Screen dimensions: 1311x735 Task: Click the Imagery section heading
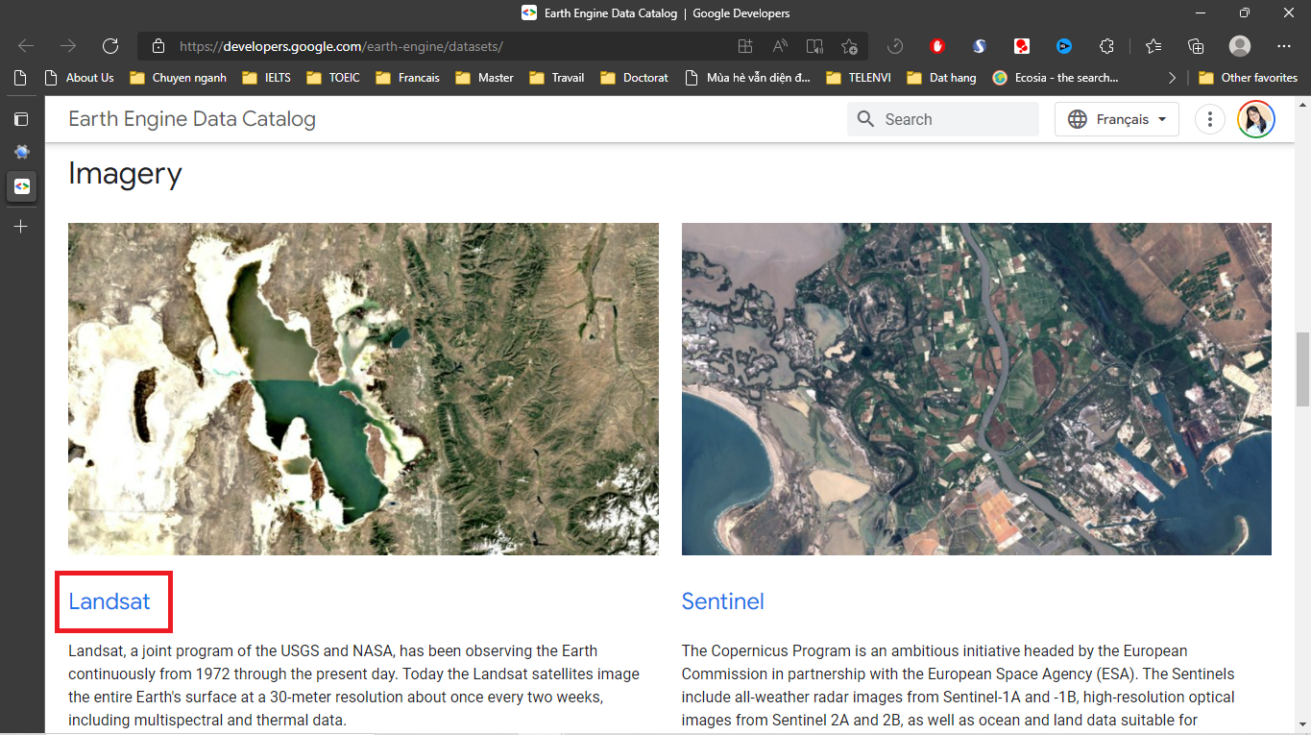[x=125, y=174]
